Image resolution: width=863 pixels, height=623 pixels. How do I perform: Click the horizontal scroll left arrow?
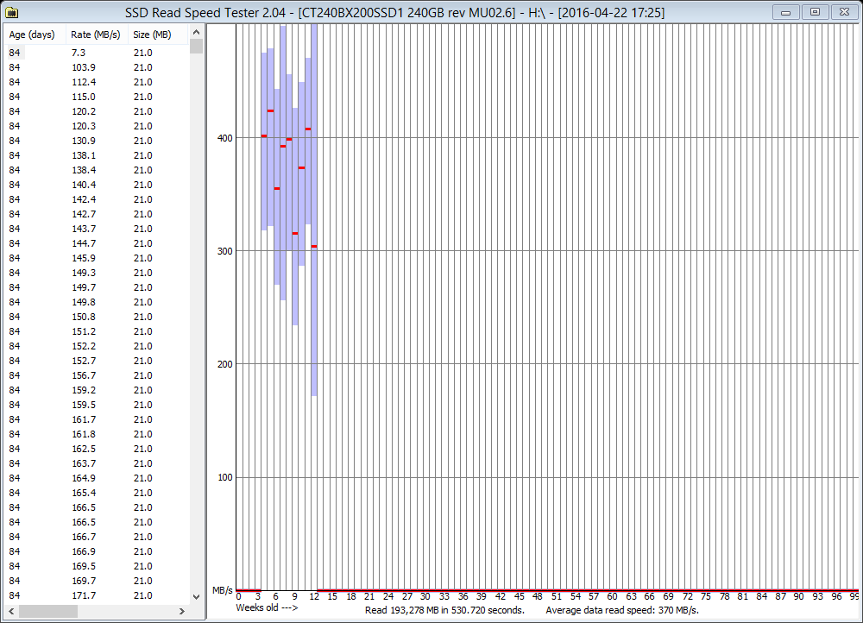coord(11,611)
